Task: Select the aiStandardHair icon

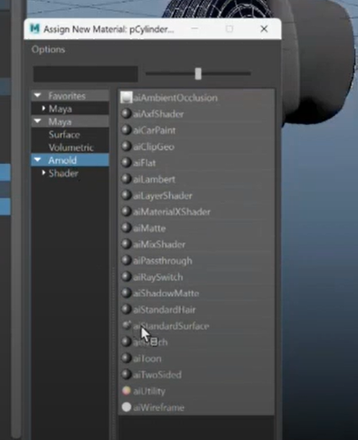Action: [126, 310]
